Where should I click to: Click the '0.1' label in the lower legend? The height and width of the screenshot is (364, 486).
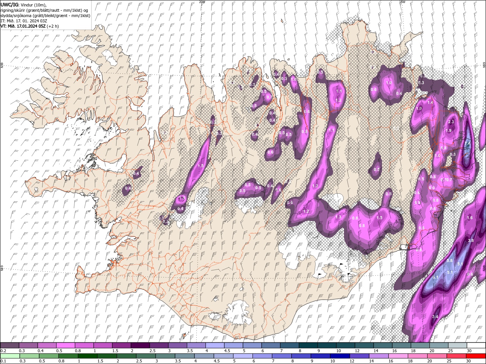3,361
